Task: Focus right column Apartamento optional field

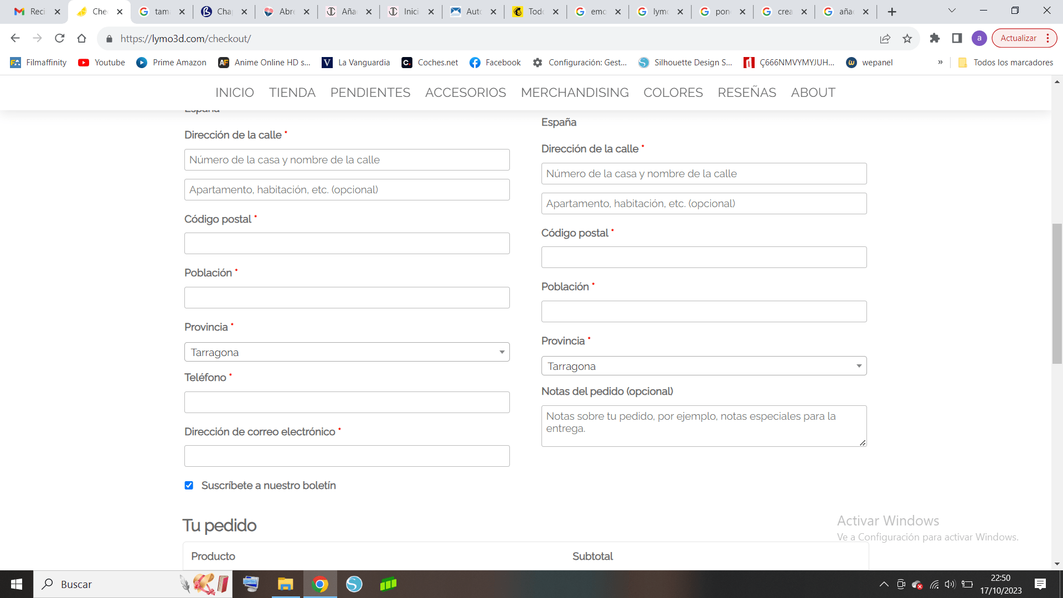Action: pyautogui.click(x=704, y=204)
